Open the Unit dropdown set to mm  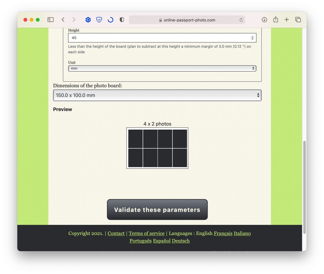coord(162,68)
